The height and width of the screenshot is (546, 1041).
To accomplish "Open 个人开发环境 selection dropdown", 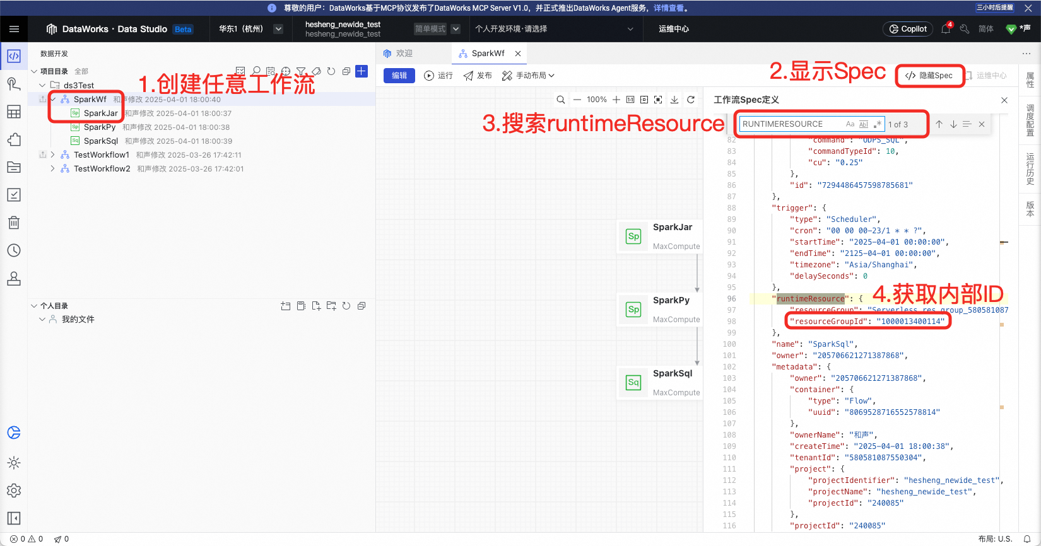I will click(x=554, y=29).
